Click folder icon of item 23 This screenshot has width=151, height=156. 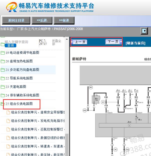(x=3, y=87)
